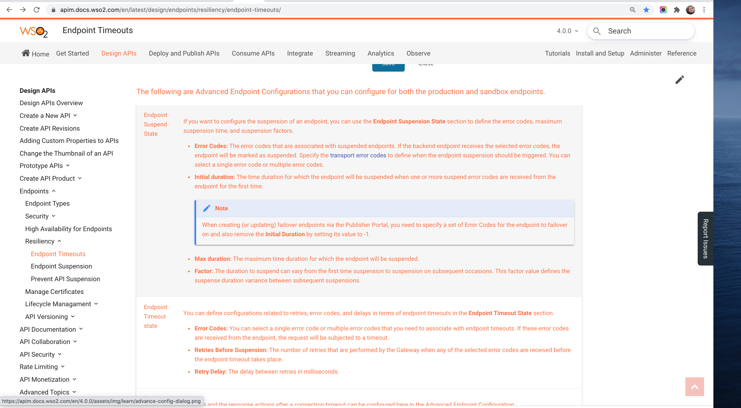
Task: Open the 4.0.0 version dropdown
Action: coord(567,31)
